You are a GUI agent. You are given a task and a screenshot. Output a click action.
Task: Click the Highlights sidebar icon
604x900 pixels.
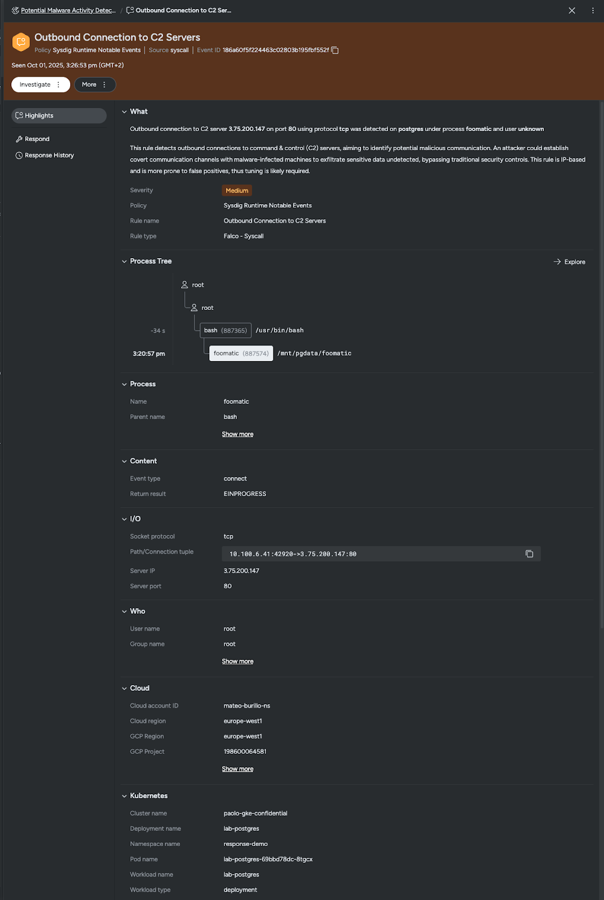19,116
